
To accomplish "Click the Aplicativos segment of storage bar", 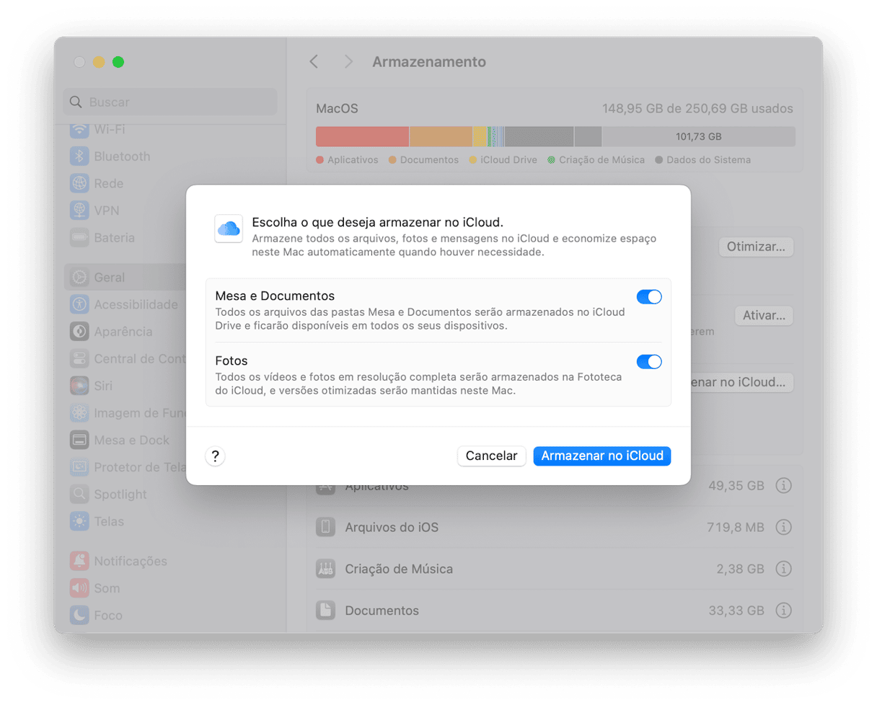I will (362, 136).
